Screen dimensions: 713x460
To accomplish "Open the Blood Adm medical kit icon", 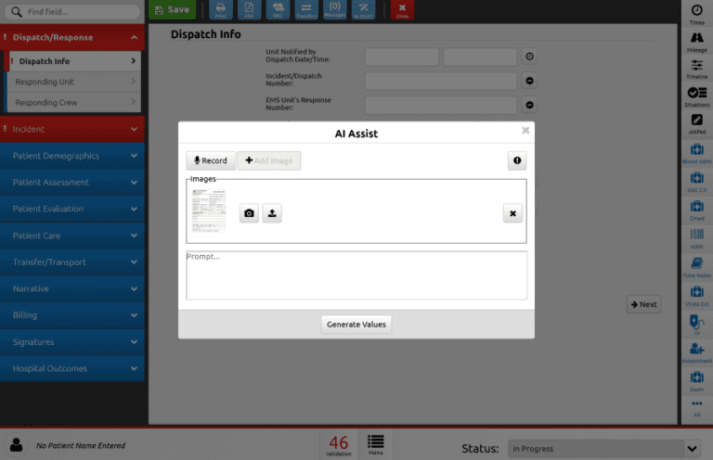I will 696,153.
